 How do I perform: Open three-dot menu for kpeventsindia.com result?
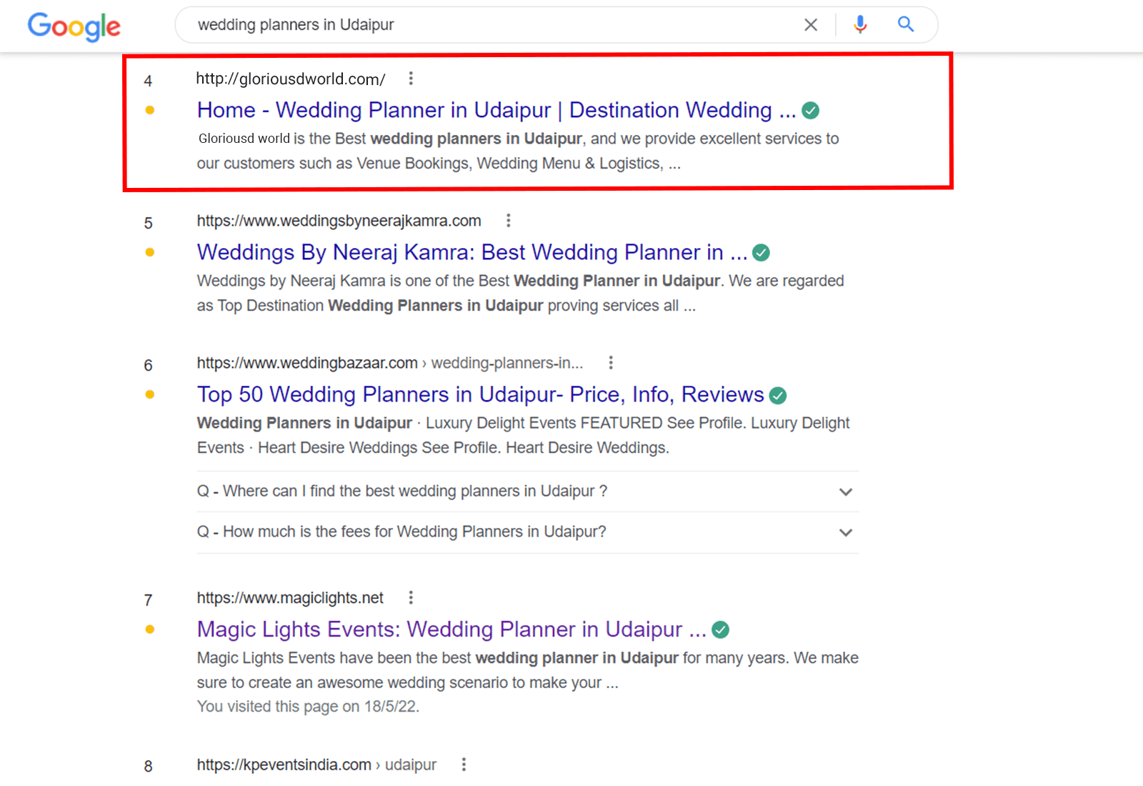click(x=464, y=765)
